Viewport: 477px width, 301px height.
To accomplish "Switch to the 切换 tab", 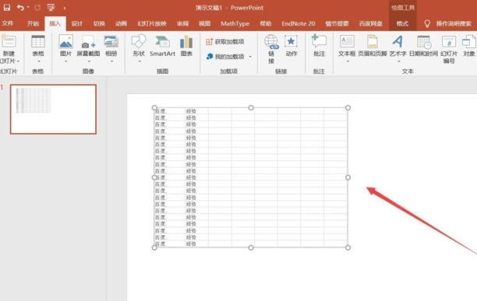I will pyautogui.click(x=99, y=23).
